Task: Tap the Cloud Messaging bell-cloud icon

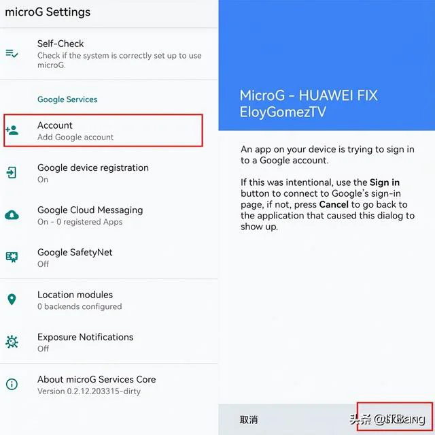Action: pos(12,215)
